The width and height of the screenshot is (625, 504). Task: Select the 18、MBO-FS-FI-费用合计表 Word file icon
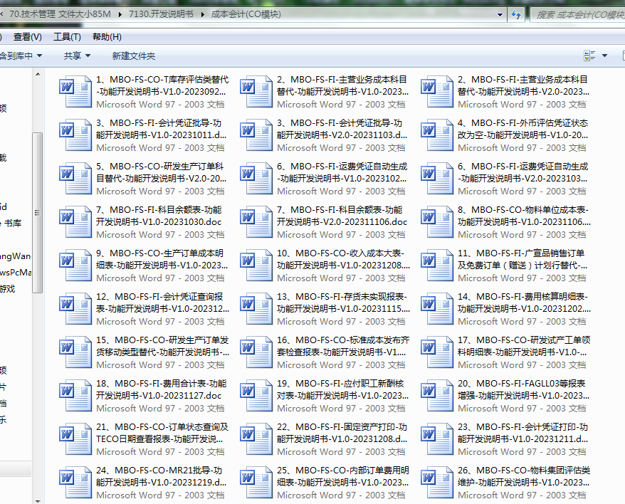pyautogui.click(x=75, y=395)
